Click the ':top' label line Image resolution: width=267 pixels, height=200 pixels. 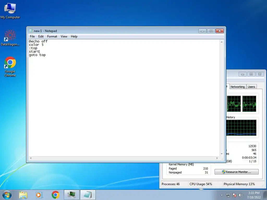[x=33, y=48]
